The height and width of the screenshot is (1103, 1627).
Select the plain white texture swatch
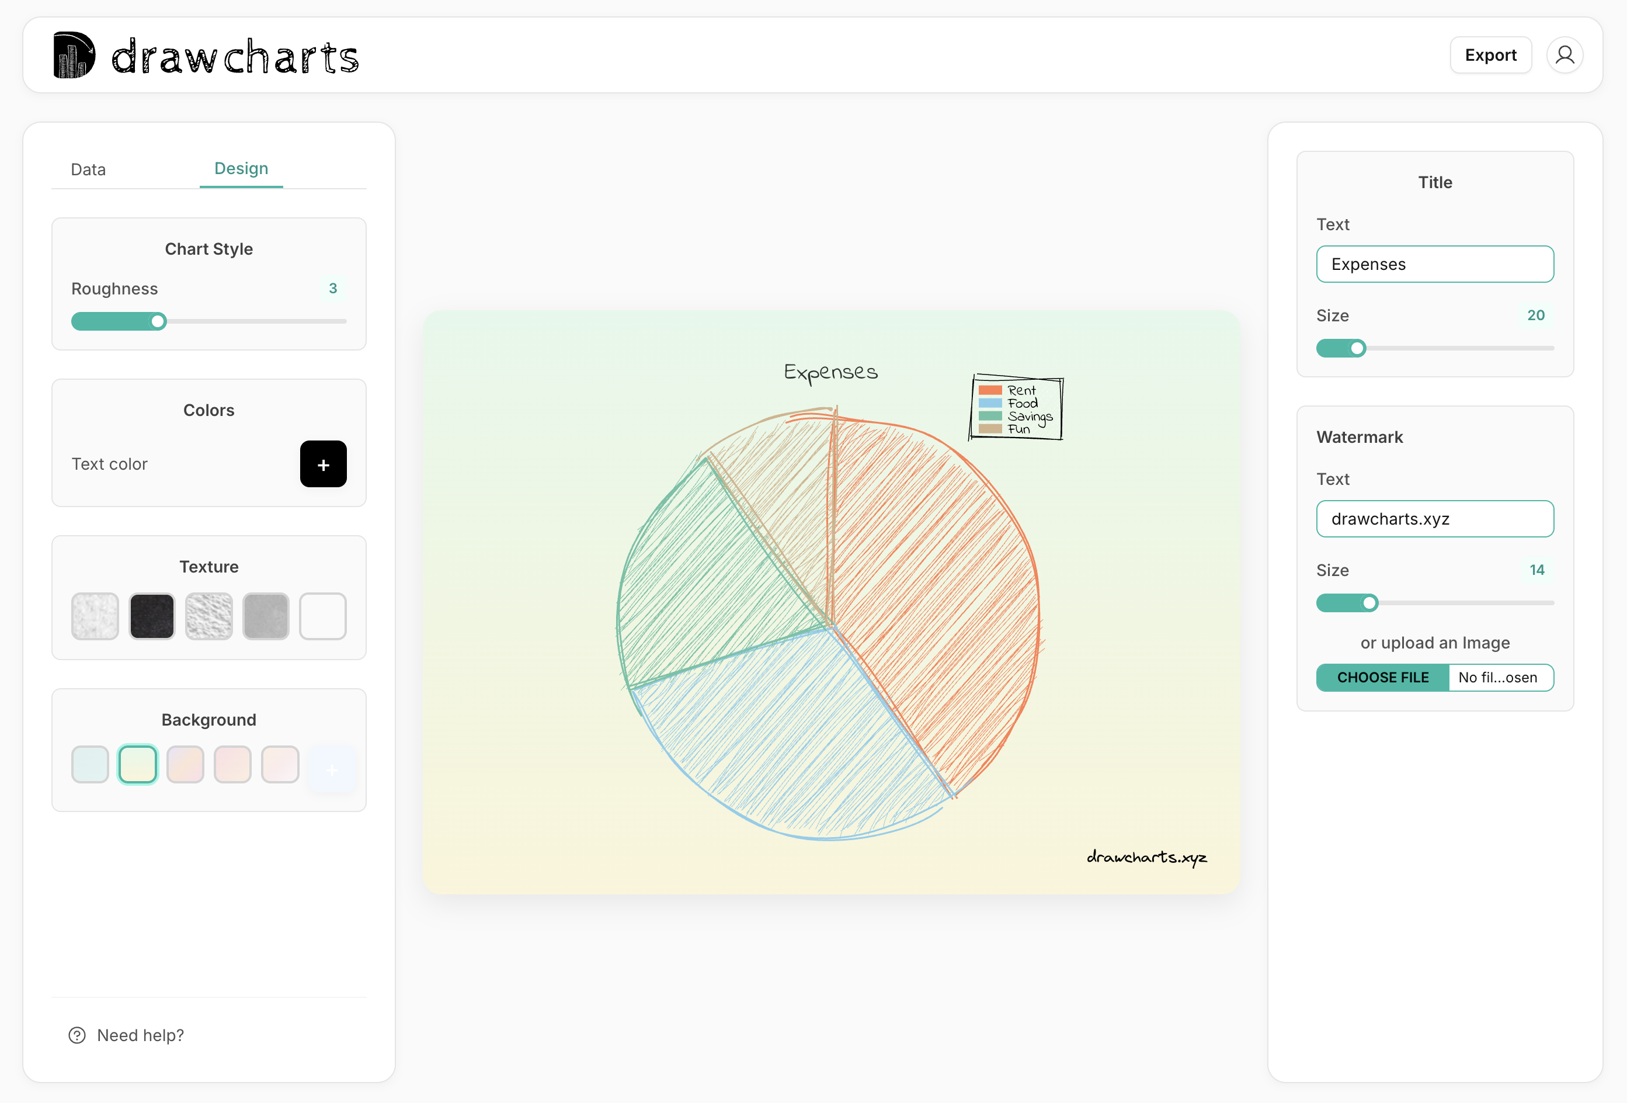(323, 616)
